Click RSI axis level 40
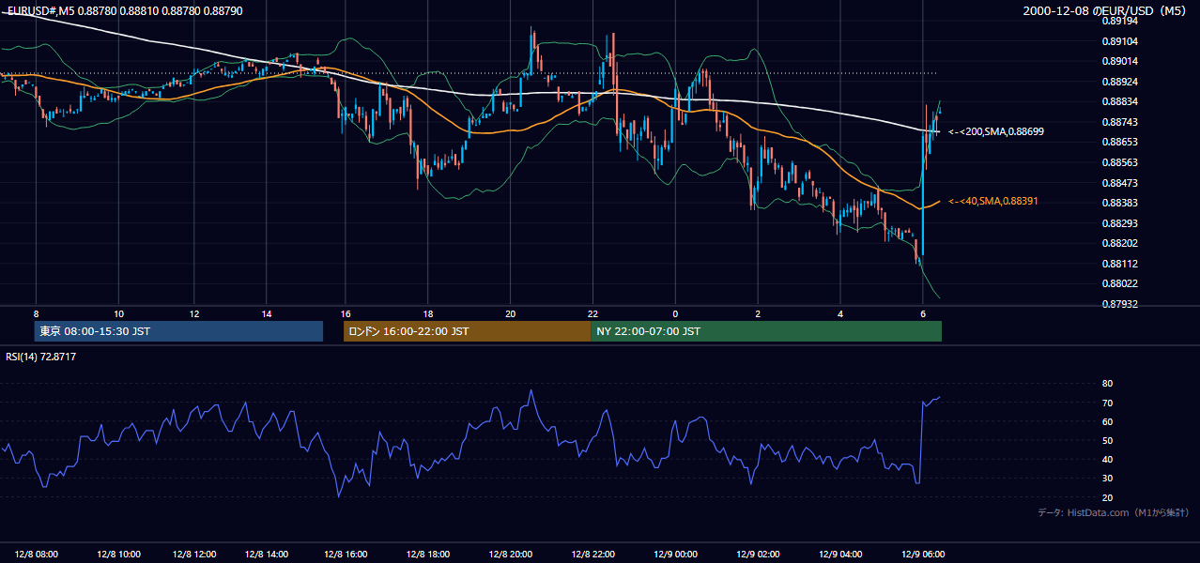Image resolution: width=1200 pixels, height=563 pixels. click(x=1107, y=459)
